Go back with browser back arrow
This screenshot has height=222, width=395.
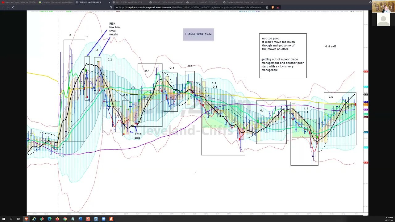pyautogui.click(x=3, y=7)
